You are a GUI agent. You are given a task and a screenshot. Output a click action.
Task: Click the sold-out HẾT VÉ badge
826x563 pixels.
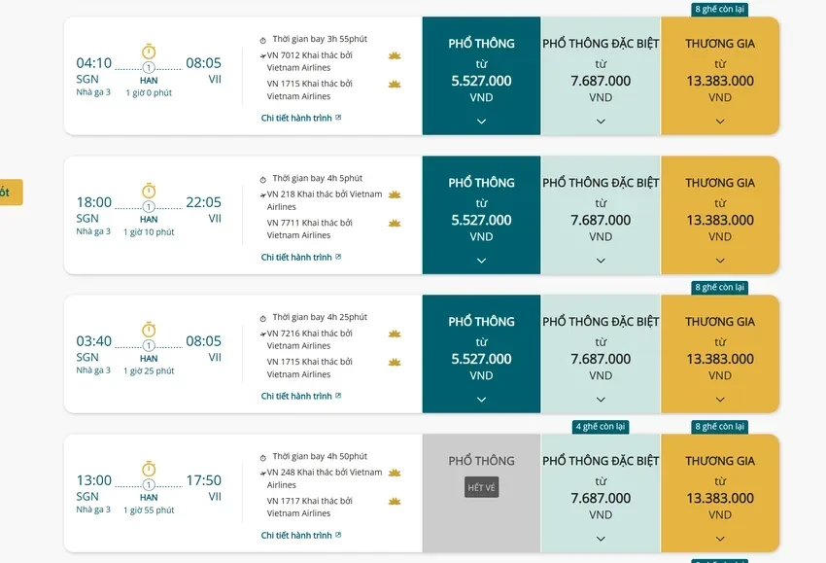[x=481, y=487]
